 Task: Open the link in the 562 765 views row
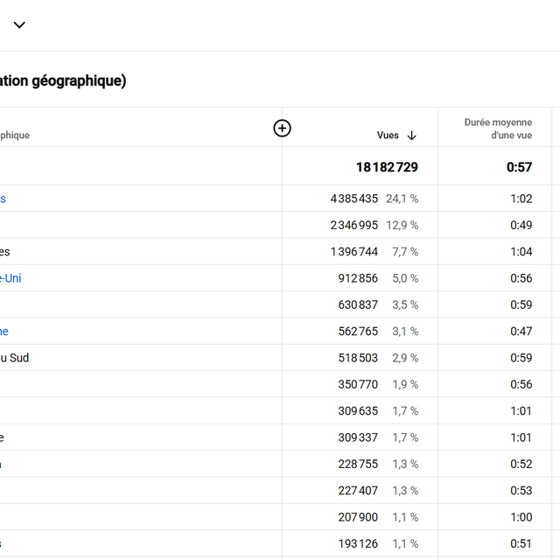point(3,332)
